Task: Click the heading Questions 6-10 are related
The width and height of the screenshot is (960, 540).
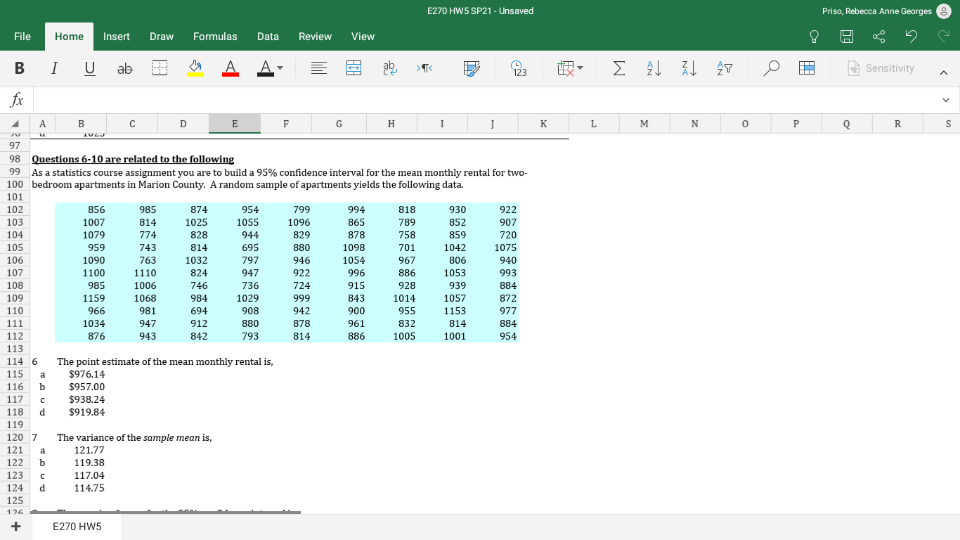Action: [x=133, y=159]
